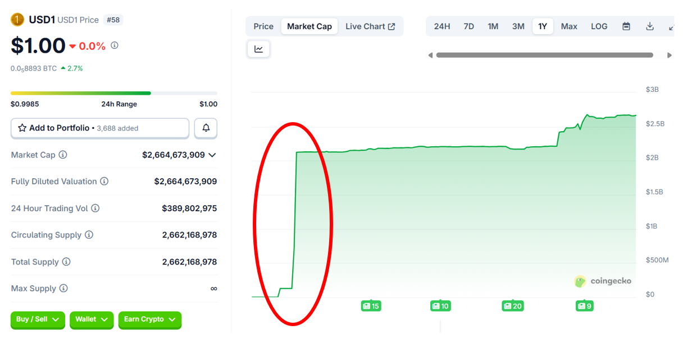Click the chart horizontal scrollbar
This screenshot has height=339, width=687.
coord(544,55)
